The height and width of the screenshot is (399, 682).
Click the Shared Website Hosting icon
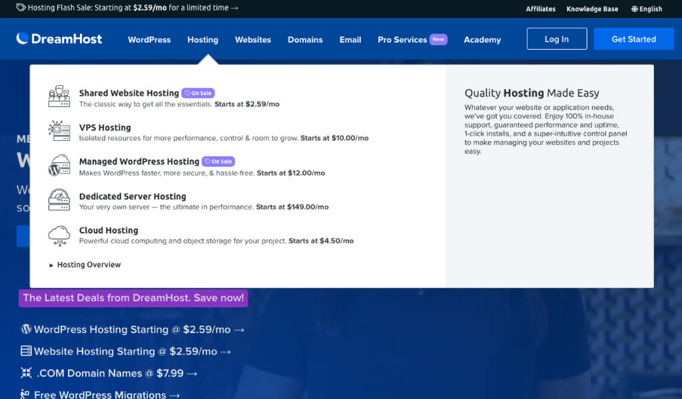coord(59,96)
